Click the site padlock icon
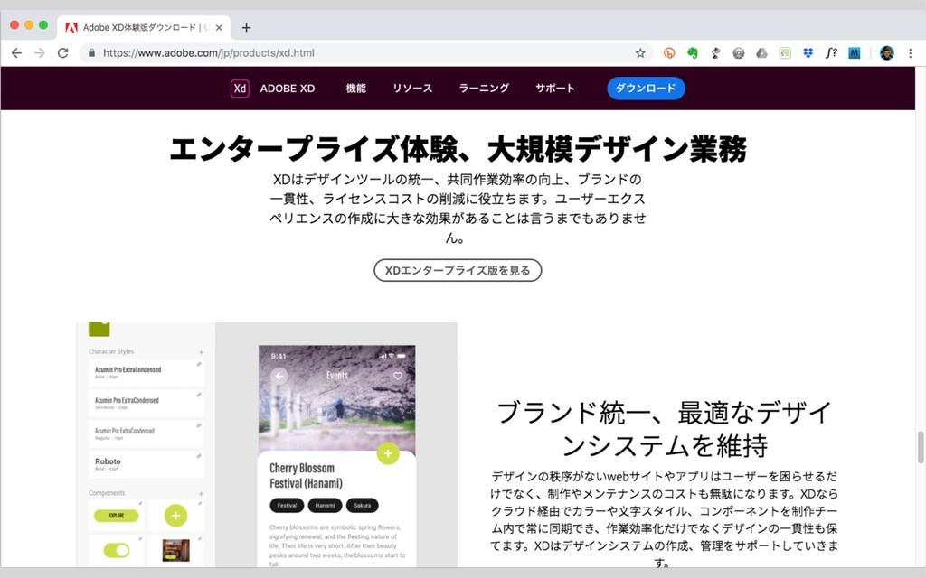Screen dimensions: 926x578 coord(91,53)
